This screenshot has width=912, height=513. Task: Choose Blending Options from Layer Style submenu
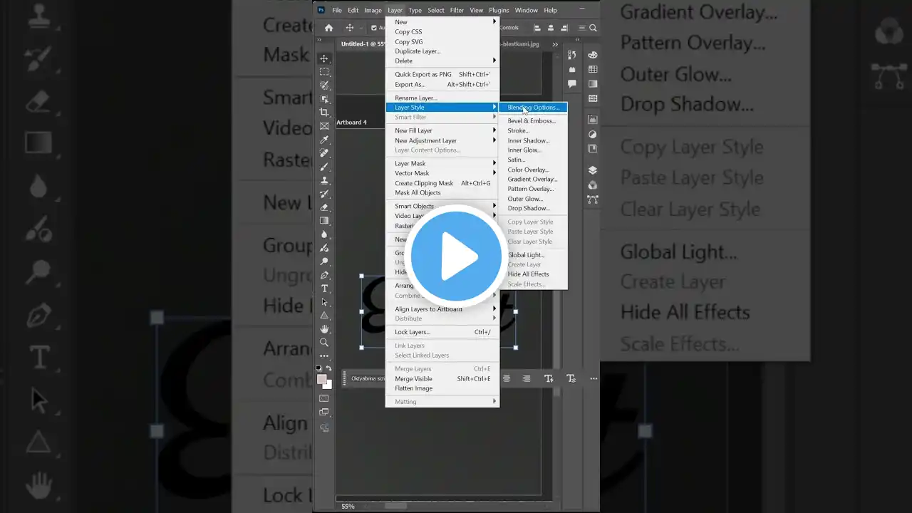click(x=533, y=108)
